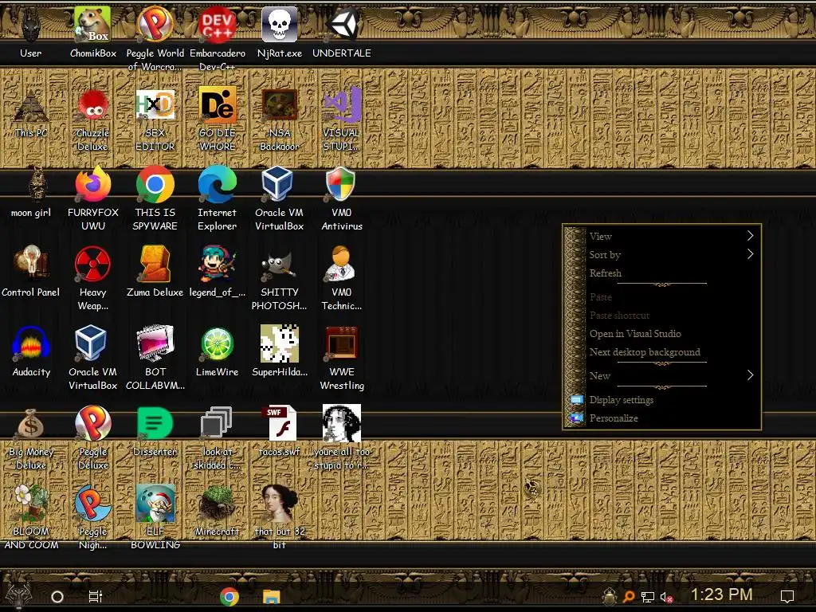Open Display settings from context menu

pos(662,400)
